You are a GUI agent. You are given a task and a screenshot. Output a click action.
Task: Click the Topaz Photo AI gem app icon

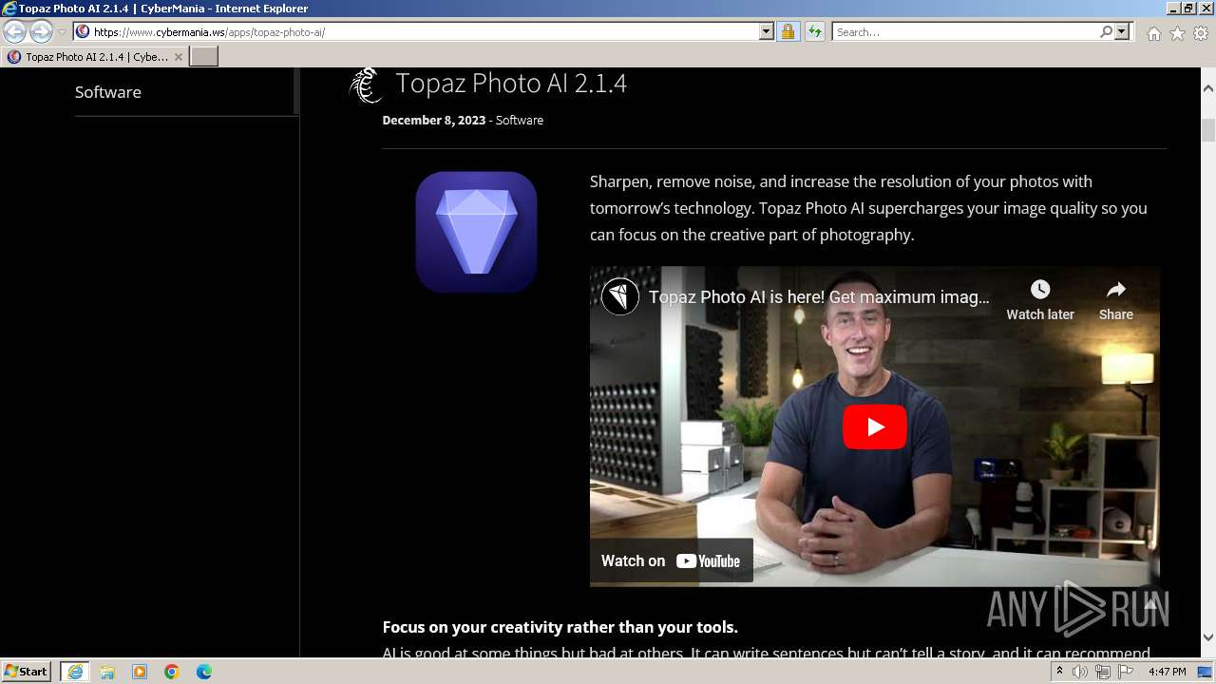point(476,232)
